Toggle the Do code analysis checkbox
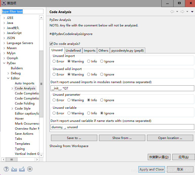 point(51,44)
